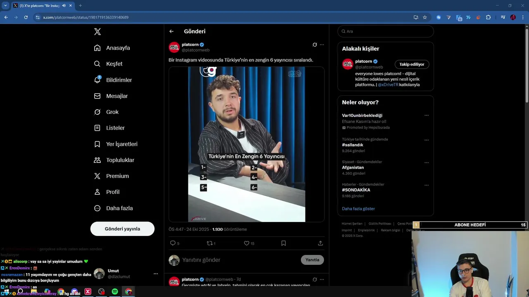Toggle Takip ediliyor follow button
The height and width of the screenshot is (297, 529).
click(x=412, y=64)
